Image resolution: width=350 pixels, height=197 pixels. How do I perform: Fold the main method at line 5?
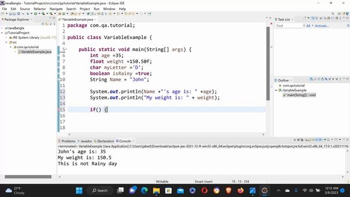(x=66, y=49)
